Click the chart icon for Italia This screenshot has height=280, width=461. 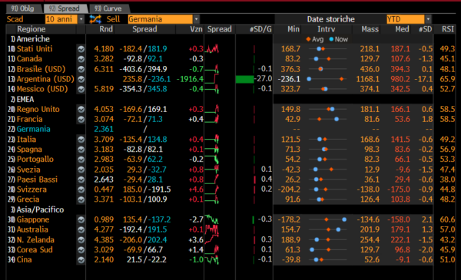tap(81, 140)
